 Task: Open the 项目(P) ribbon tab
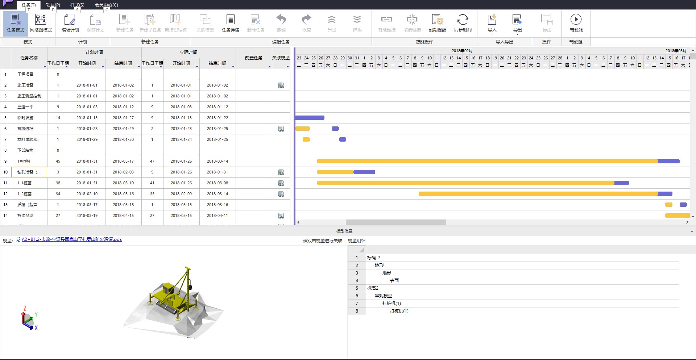tap(53, 5)
